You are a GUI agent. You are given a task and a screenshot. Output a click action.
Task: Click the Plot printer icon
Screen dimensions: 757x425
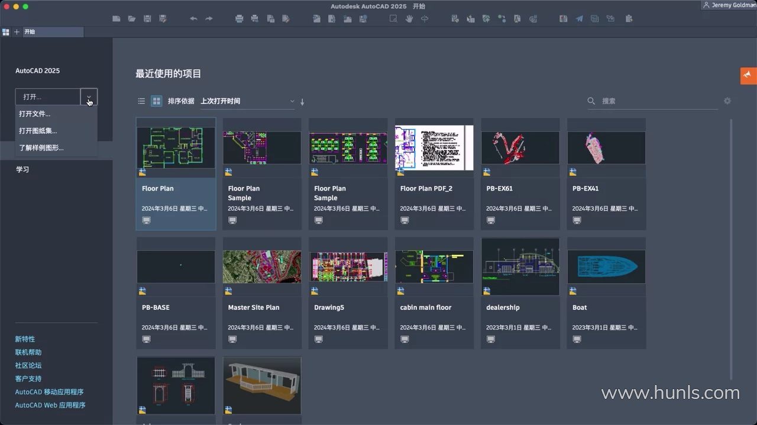click(240, 19)
